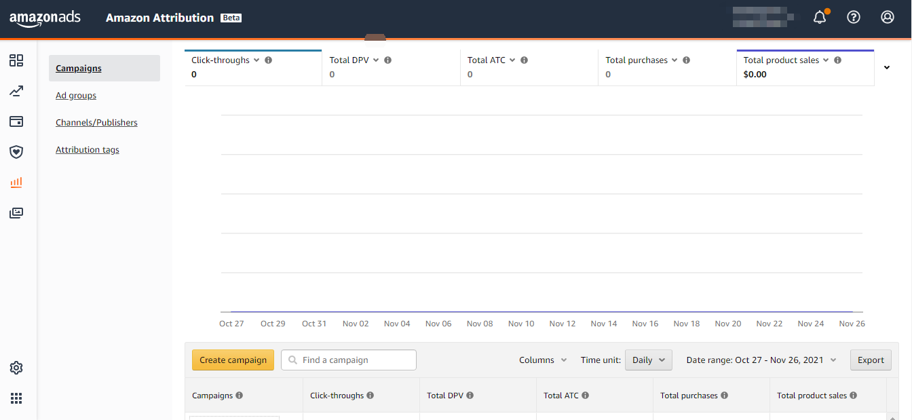Screen dimensions: 912x420
Task: Open the dashboard home icon in sidebar
Action: (x=16, y=60)
